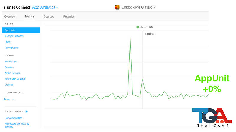The height and width of the screenshot is (132, 236).
Task: Open In-App Purchases metric
Action: click(14, 36)
